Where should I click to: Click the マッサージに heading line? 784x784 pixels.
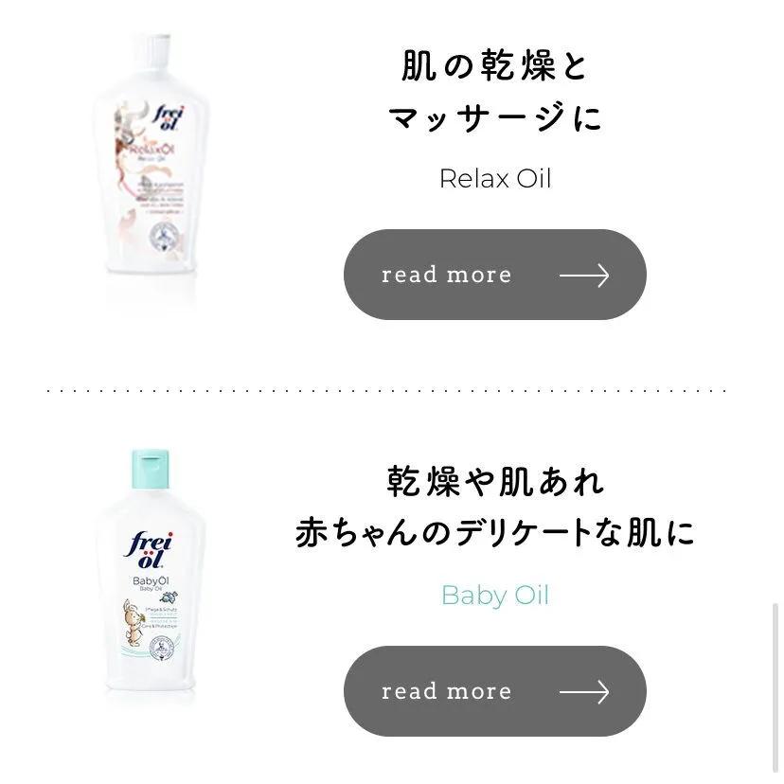(495, 116)
